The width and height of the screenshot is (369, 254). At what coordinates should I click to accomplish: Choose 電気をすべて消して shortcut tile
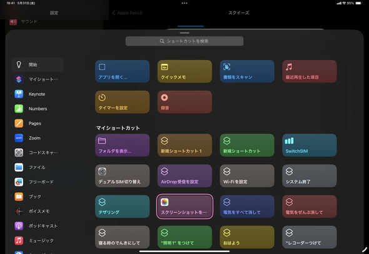coord(247,206)
